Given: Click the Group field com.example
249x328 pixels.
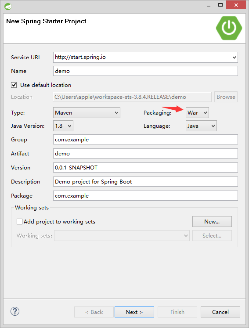Looking at the screenshot, I should point(145,140).
